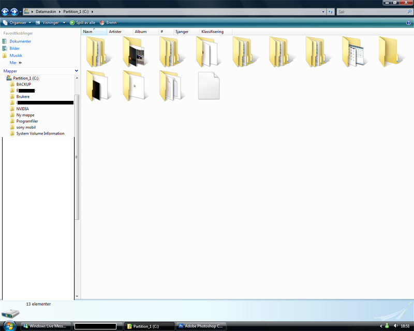The image size is (414, 331).
Task: Open Dokumenter favorite link
Action: [20, 41]
